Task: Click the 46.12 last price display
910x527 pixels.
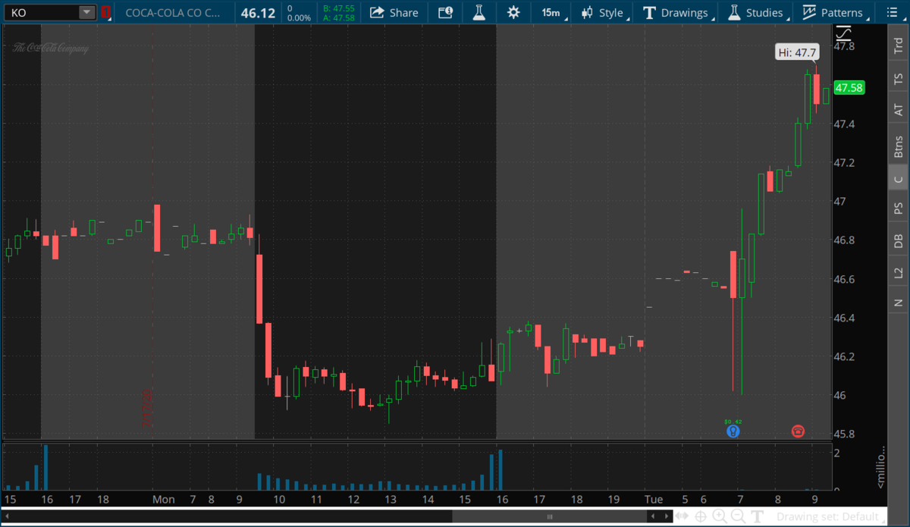Action: coord(256,12)
